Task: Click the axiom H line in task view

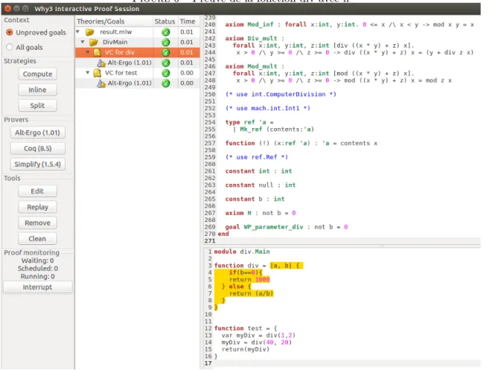Action: point(261,213)
